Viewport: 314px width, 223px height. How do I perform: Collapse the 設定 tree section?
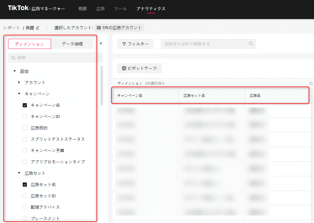coord(15,71)
